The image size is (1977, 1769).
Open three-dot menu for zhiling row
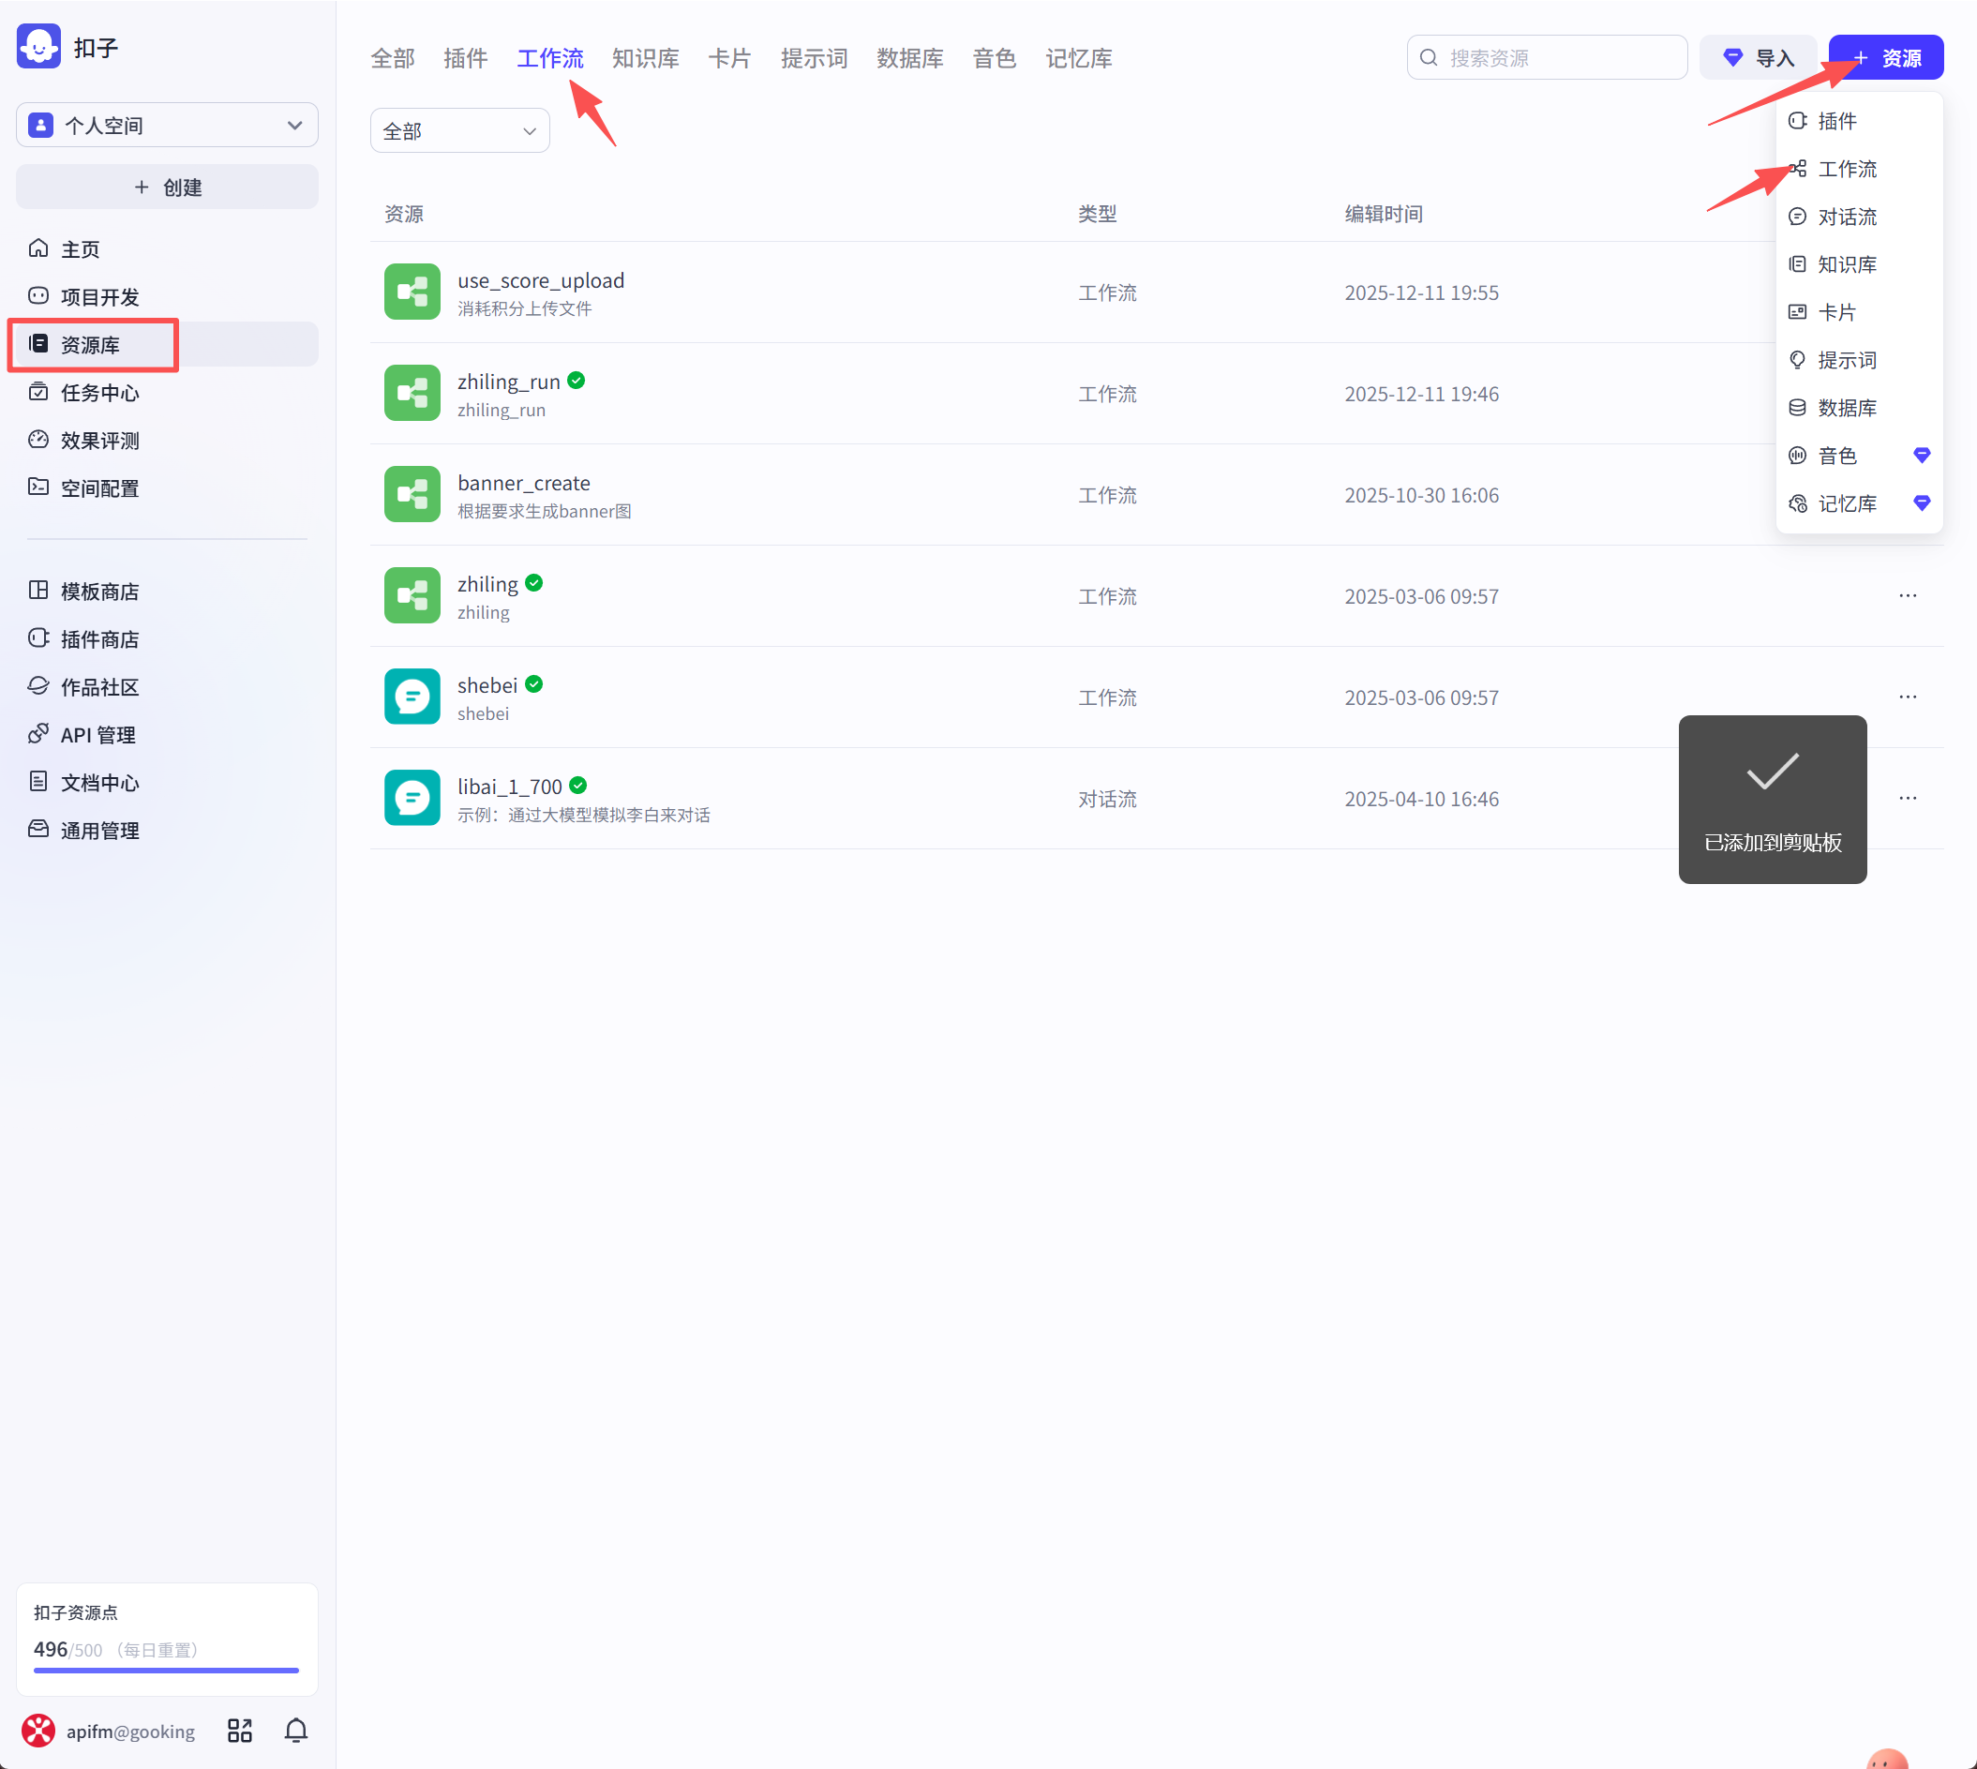(1907, 596)
